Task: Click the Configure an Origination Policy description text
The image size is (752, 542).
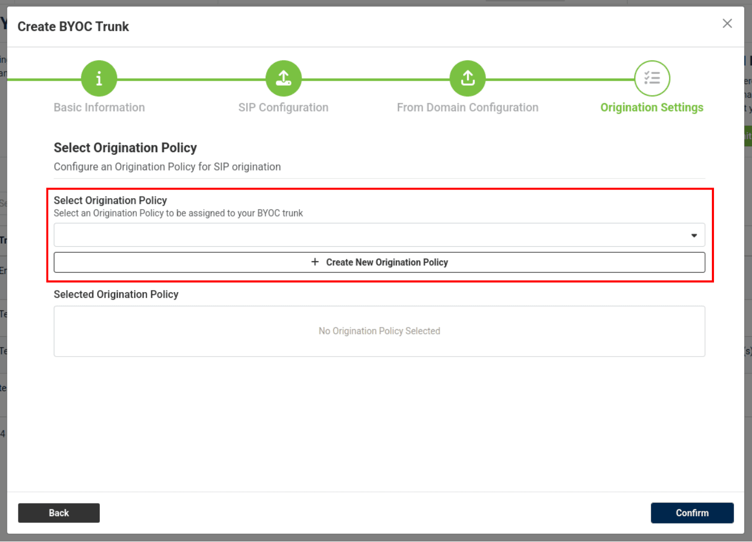Action: point(167,167)
